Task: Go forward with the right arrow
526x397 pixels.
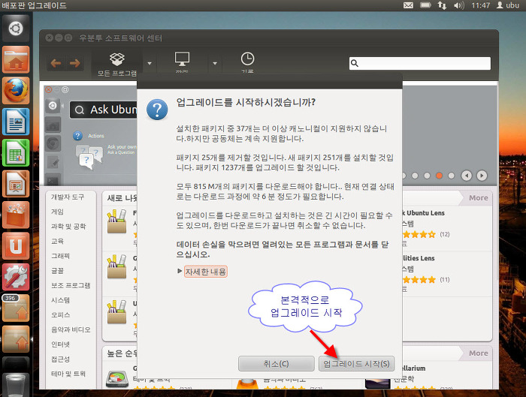Action: 76,63
